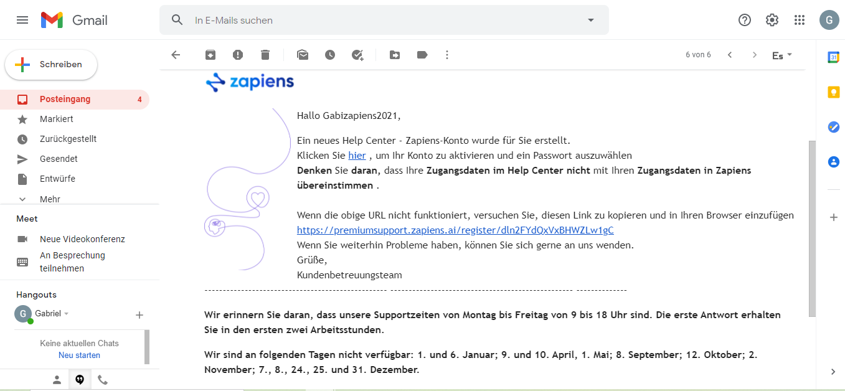
Task: Click the Schreiben compose button
Action: tap(51, 65)
